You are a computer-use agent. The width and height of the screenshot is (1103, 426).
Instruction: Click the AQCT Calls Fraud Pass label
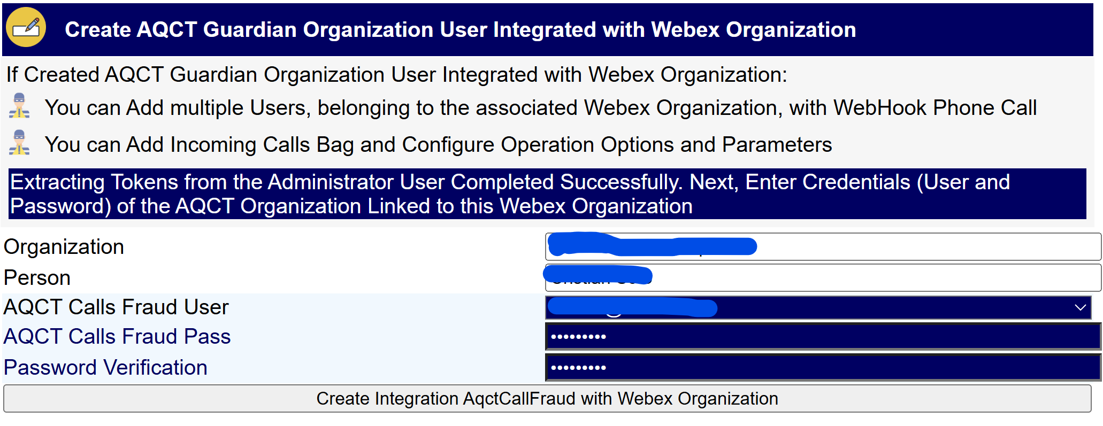(117, 337)
